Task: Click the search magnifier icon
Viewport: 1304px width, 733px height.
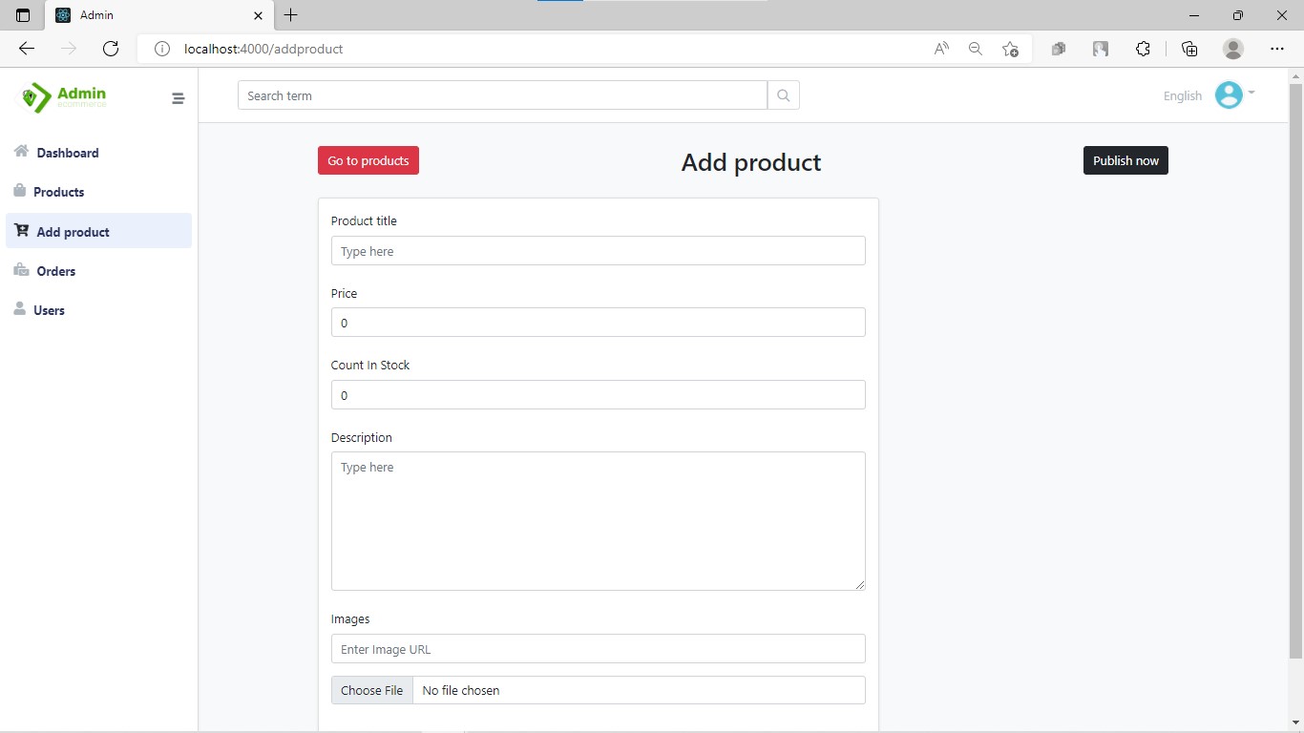Action: click(x=783, y=94)
